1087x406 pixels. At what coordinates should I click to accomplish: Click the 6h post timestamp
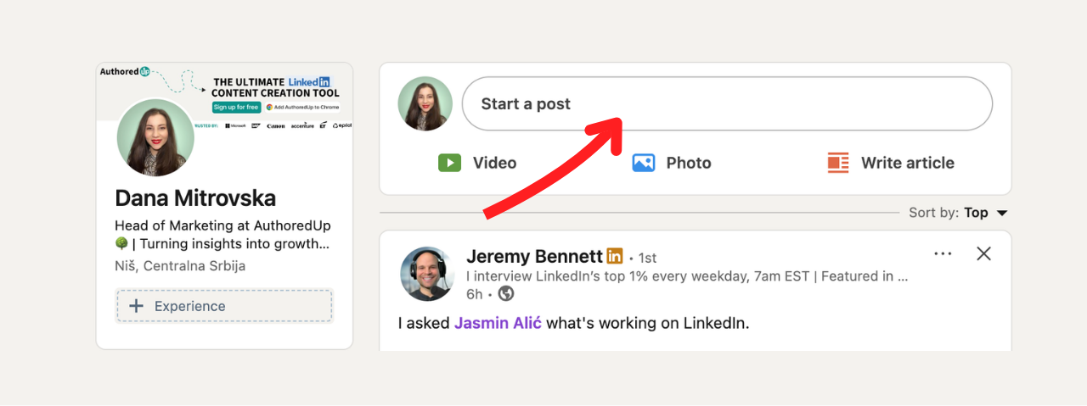pos(474,294)
